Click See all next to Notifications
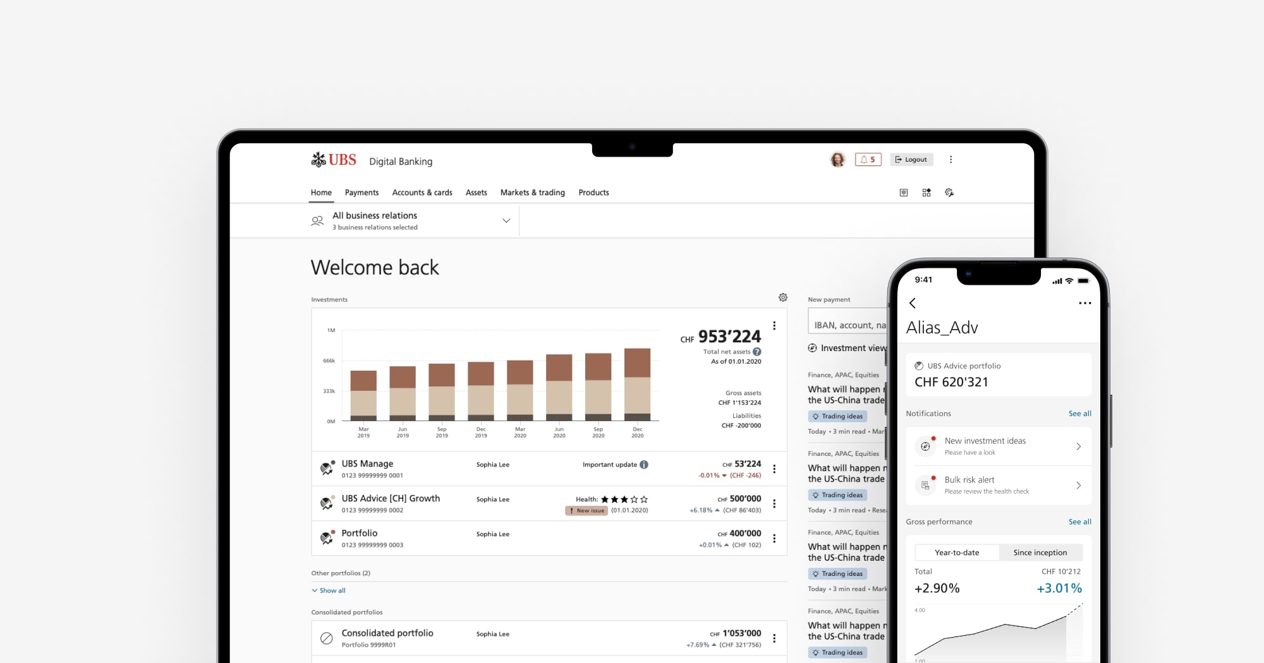This screenshot has width=1264, height=663. coord(1079,414)
